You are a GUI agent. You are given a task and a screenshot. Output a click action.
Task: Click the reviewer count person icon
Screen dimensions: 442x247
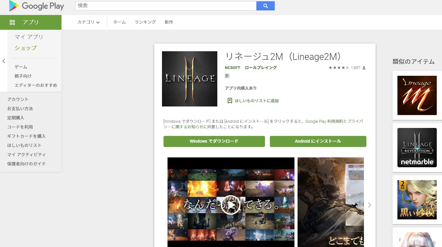click(x=364, y=68)
